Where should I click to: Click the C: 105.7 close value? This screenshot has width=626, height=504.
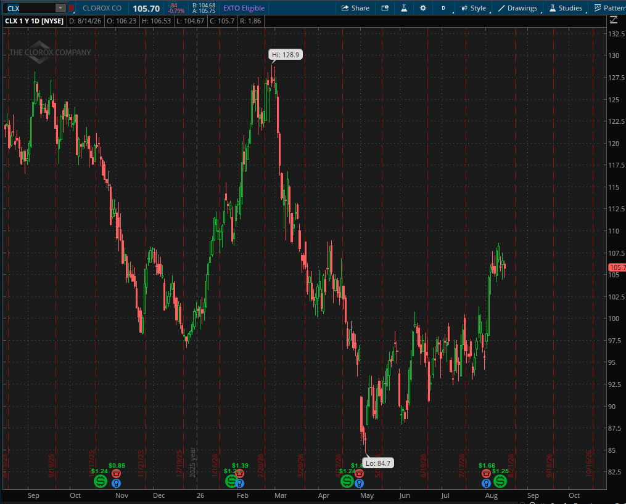[221, 21]
